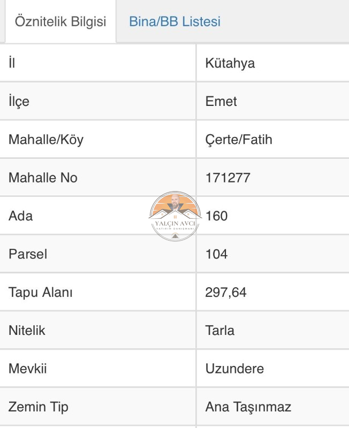The height and width of the screenshot is (428, 349).
Task: Select the Mahalle/Köy row label
Action: 46,140
